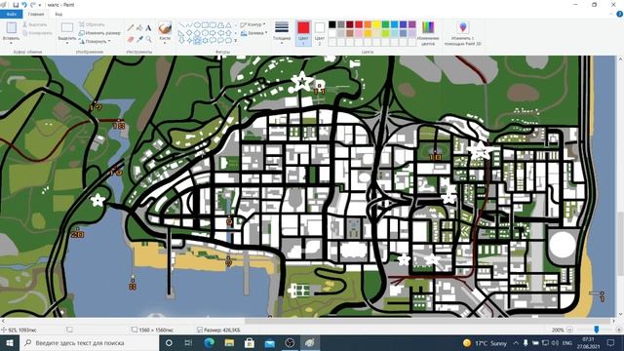Viewport: 624px width, 351px height.
Task: Click the Undo arrow in title bar
Action: tap(24, 5)
